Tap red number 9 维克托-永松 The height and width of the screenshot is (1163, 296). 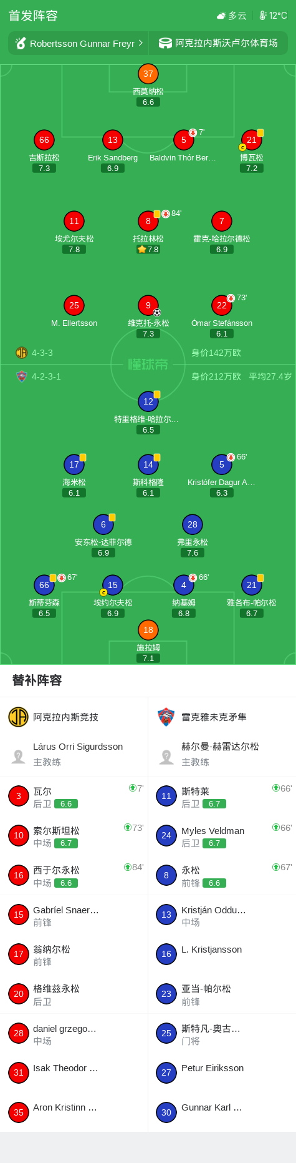coord(148,305)
